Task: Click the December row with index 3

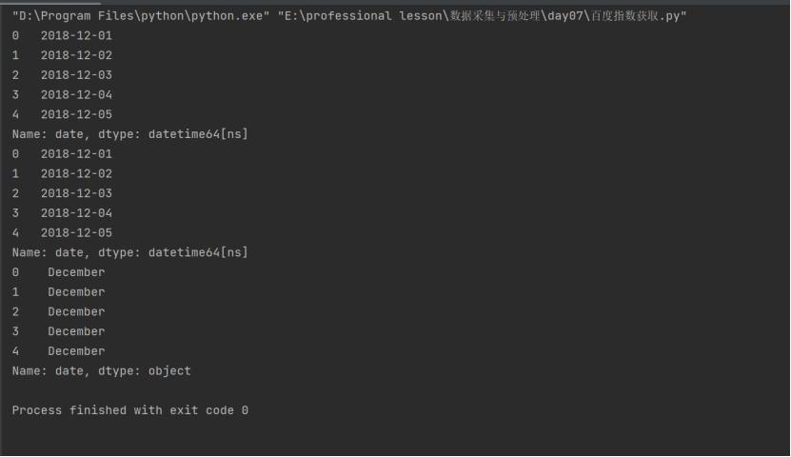Action: 58,331
